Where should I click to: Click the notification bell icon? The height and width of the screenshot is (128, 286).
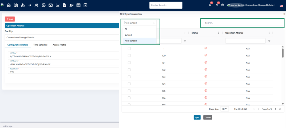210,5
